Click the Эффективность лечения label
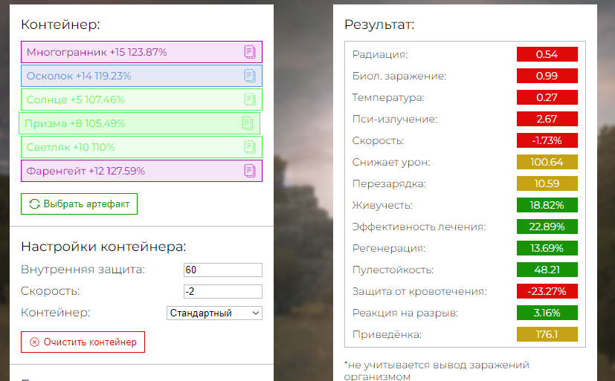 tap(419, 227)
